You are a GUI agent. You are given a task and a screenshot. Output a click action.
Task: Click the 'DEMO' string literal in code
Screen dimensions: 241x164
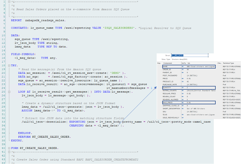click(x=115, y=73)
